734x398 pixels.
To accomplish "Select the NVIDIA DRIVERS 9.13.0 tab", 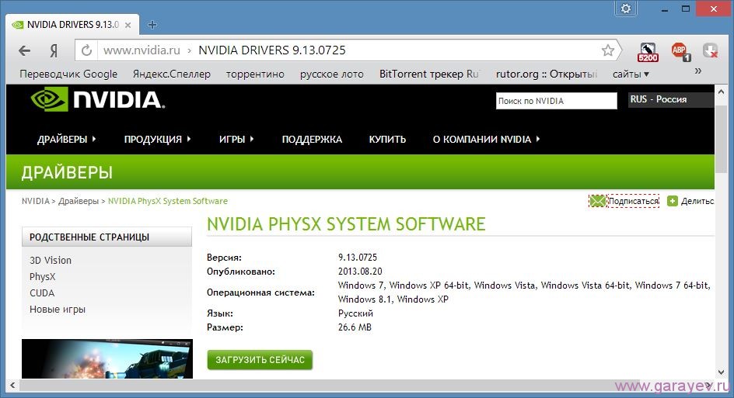I will pos(72,25).
